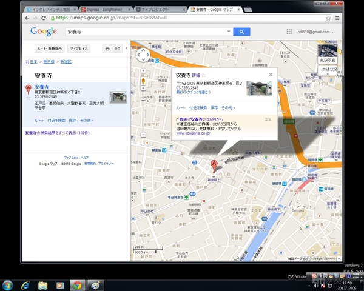Click the 安養寺 result title link

point(41,87)
